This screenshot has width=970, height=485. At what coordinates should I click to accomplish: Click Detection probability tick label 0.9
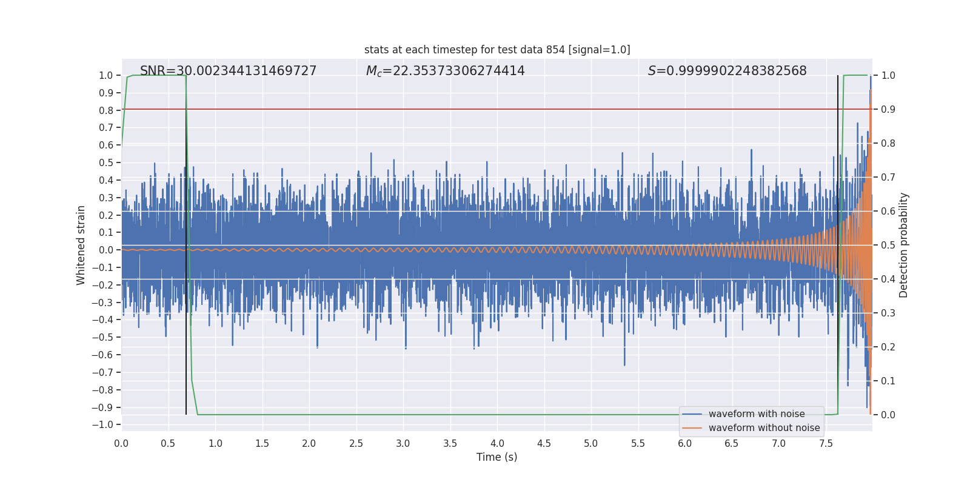click(x=888, y=110)
